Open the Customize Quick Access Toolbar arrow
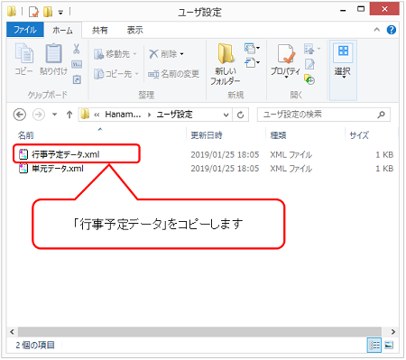The height and width of the screenshot is (360, 406). [60, 13]
